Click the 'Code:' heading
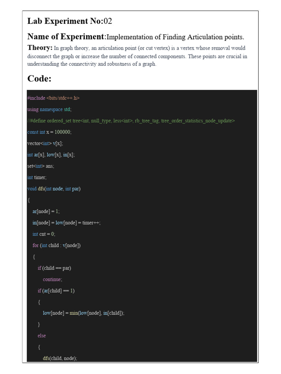This screenshot has height=374, width=281. point(39,79)
